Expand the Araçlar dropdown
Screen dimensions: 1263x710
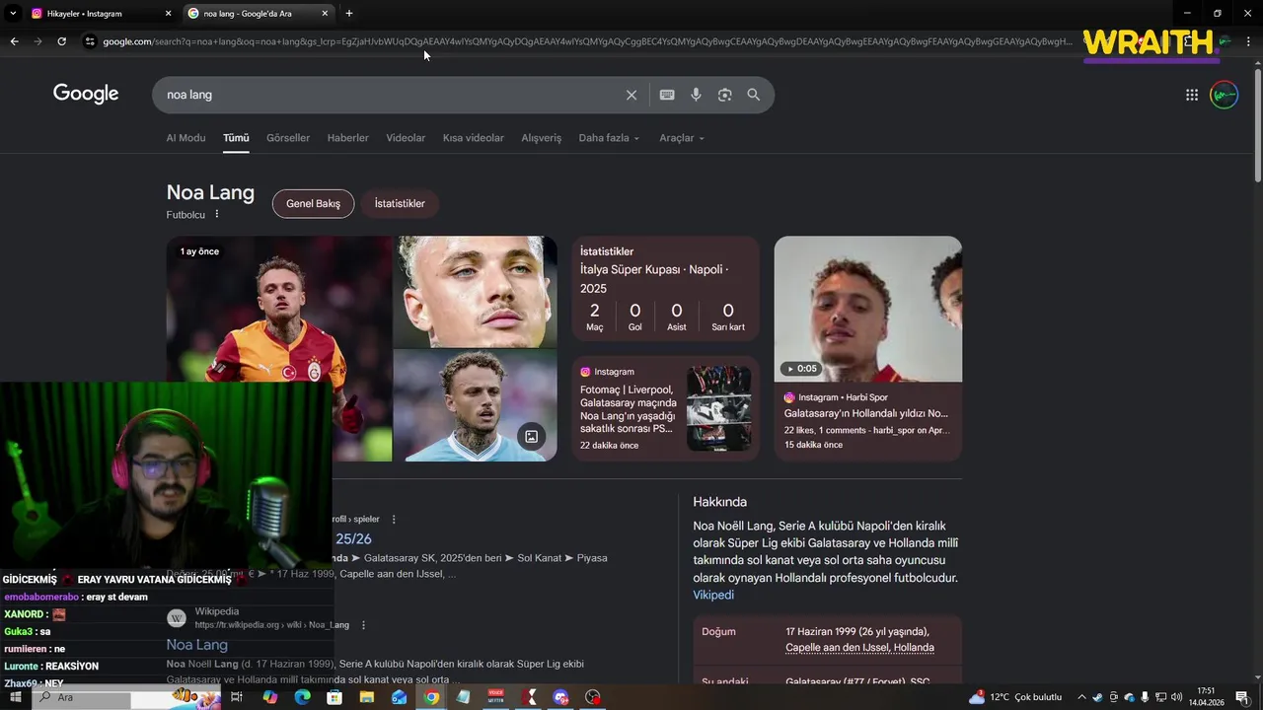(x=682, y=138)
